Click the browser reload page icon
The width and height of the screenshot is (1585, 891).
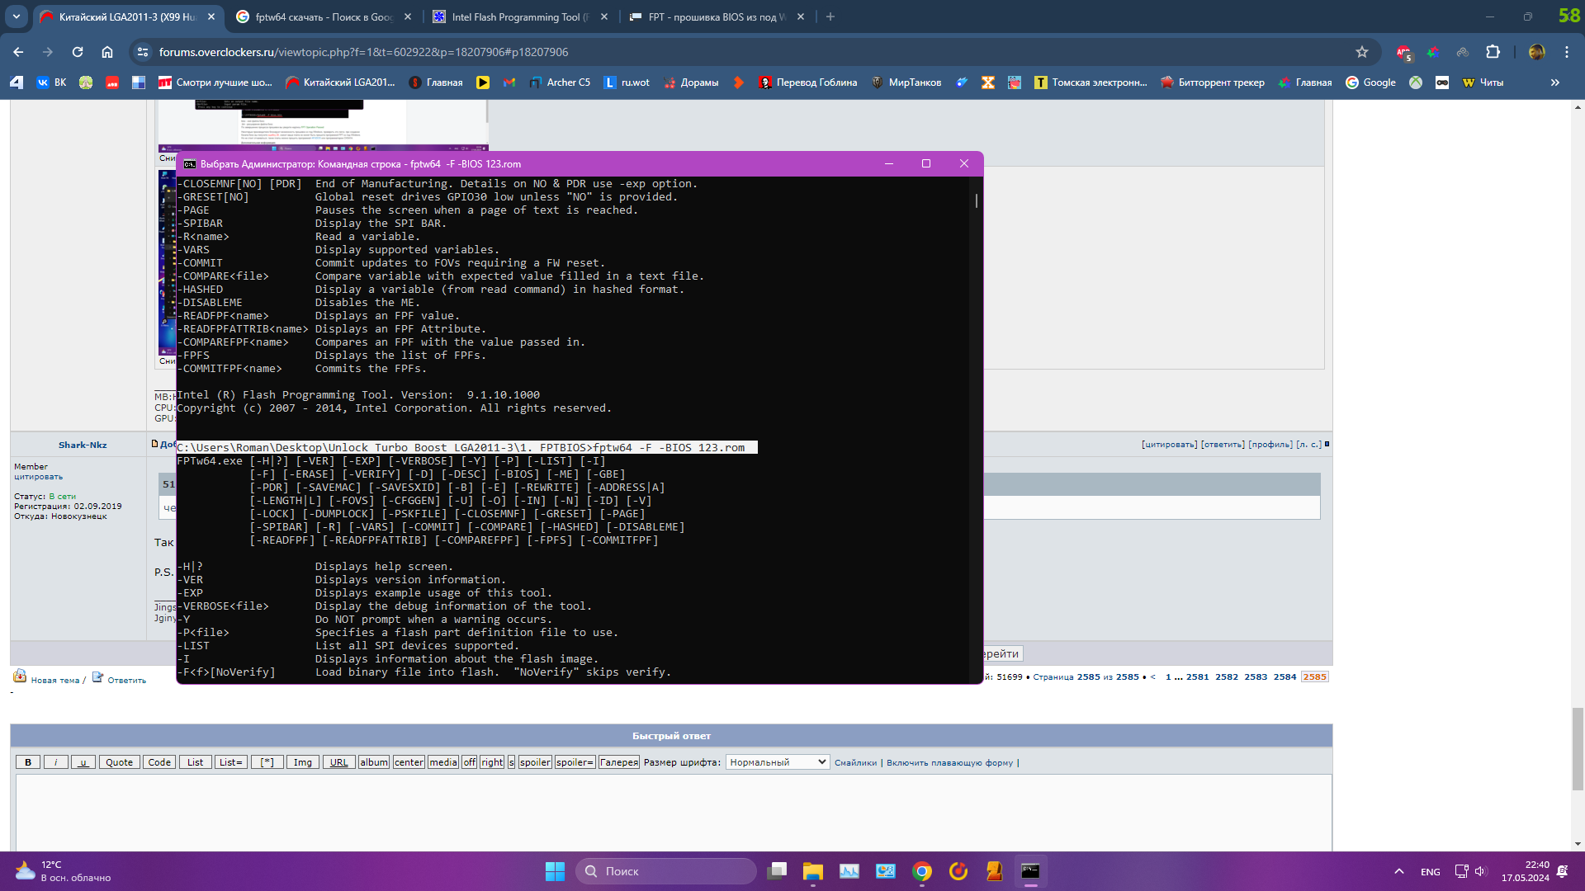(x=78, y=52)
